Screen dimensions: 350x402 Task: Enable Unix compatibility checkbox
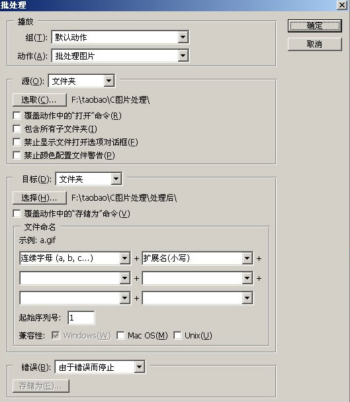click(x=177, y=335)
